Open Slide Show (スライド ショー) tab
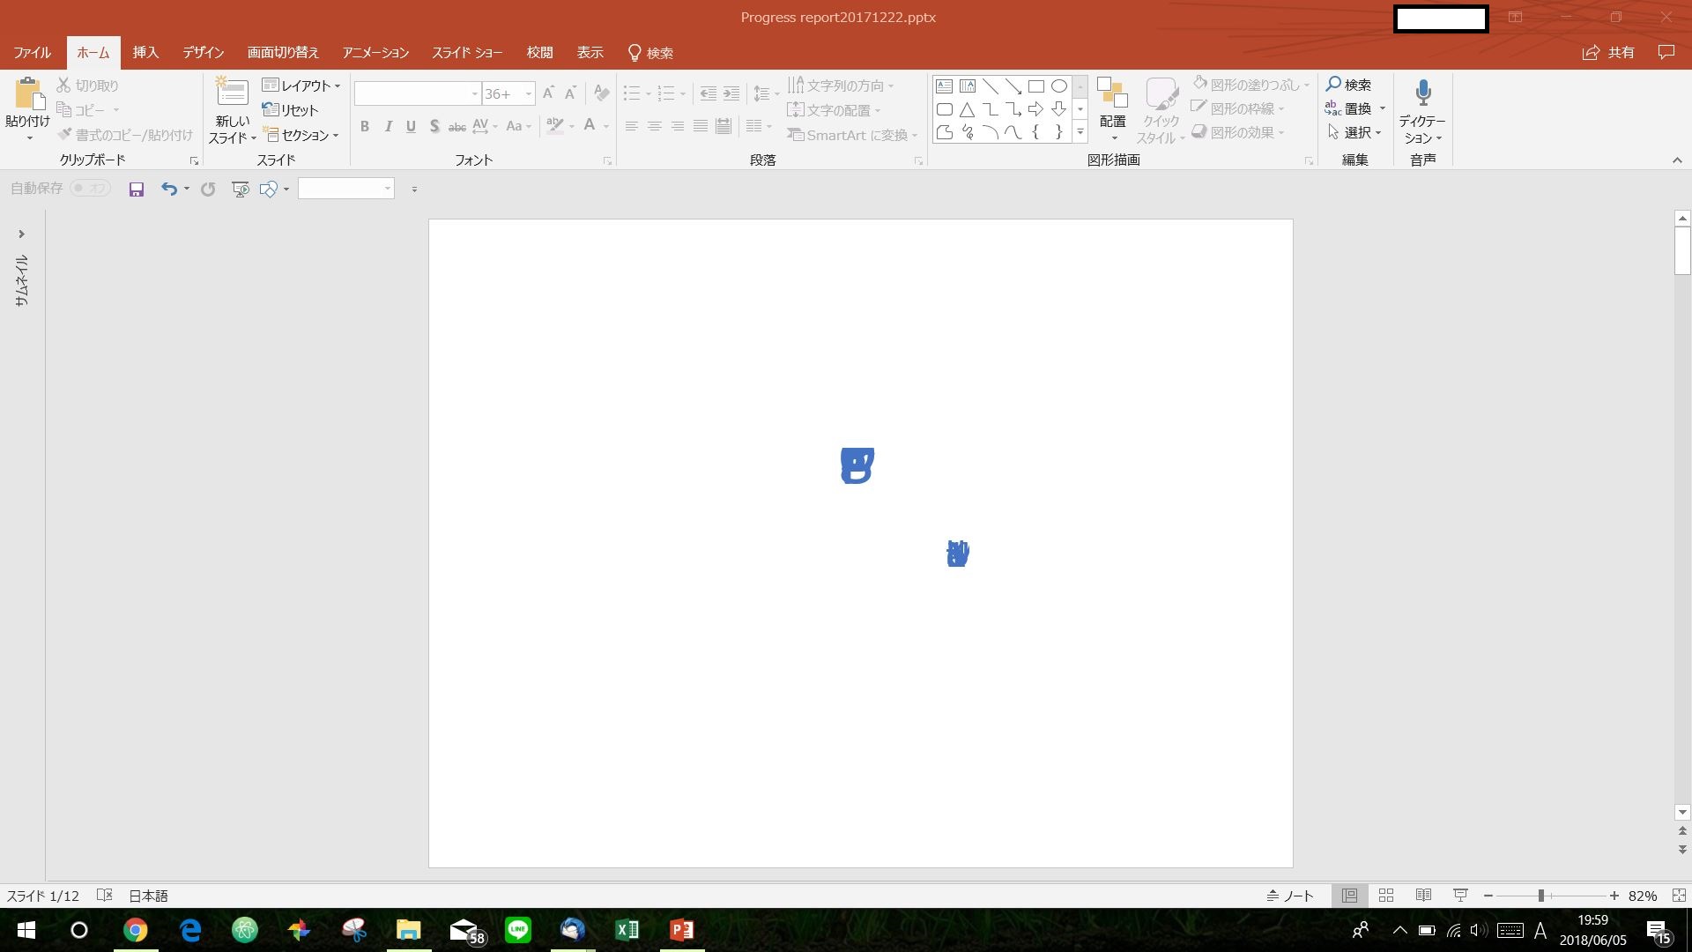This screenshot has width=1692, height=952. (x=467, y=53)
